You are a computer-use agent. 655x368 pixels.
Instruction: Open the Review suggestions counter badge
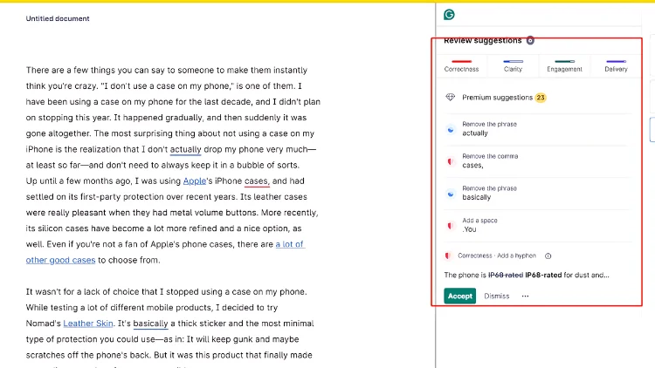point(530,40)
